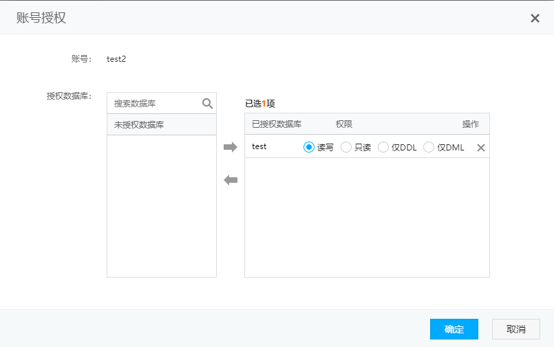The image size is (554, 347).
Task: Click the 确定 button to confirm
Action: point(454,329)
